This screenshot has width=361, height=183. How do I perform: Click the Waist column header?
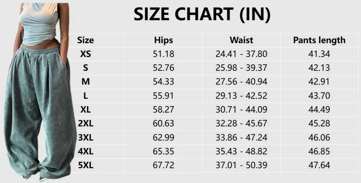[241, 40]
